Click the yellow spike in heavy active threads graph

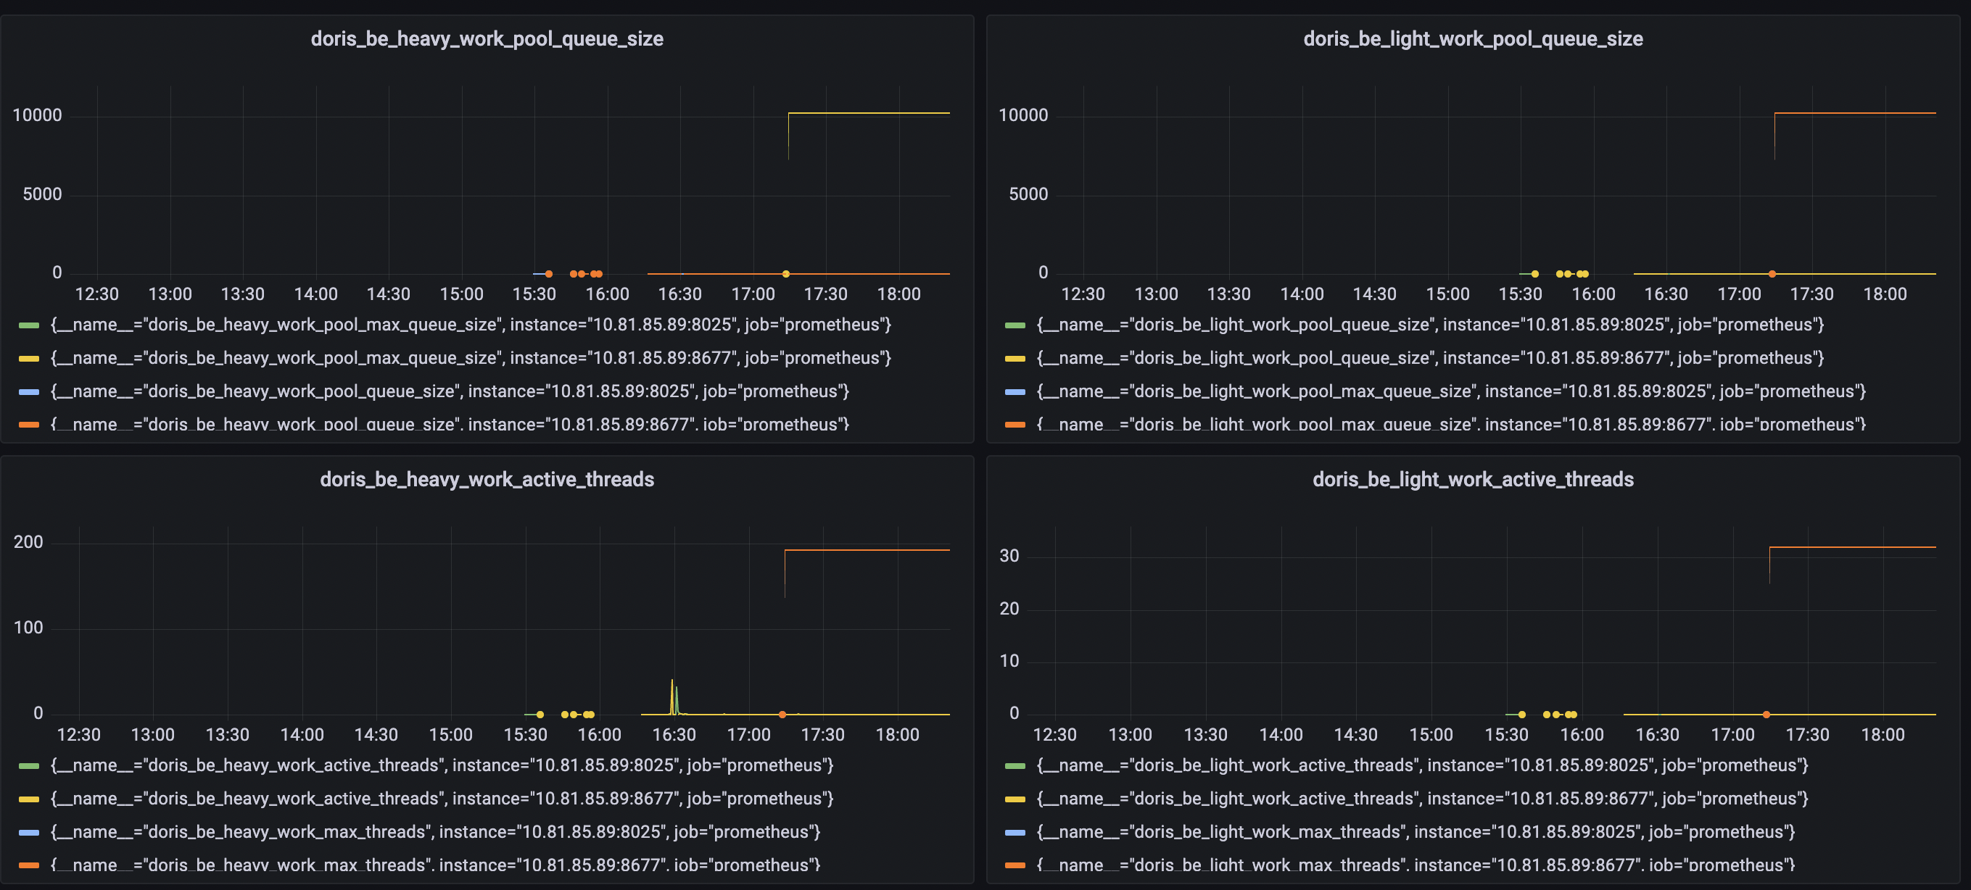tap(672, 683)
